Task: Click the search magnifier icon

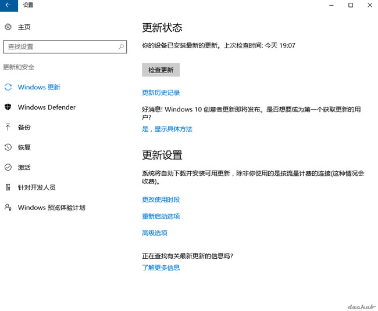Action: point(121,46)
